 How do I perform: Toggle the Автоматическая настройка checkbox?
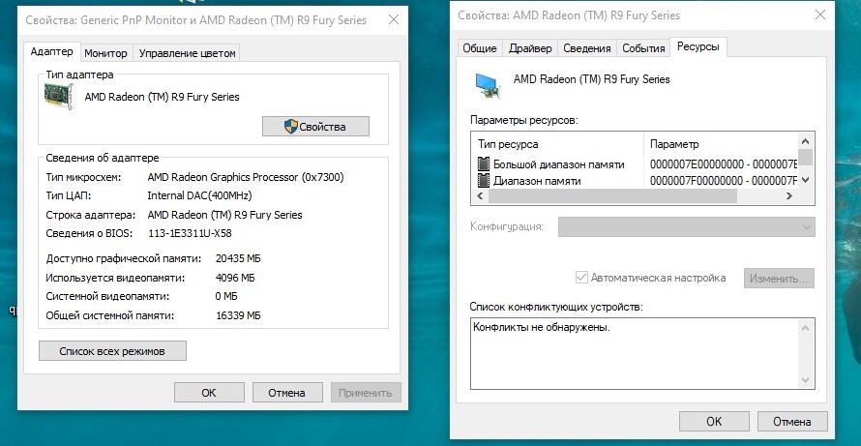tap(581, 278)
